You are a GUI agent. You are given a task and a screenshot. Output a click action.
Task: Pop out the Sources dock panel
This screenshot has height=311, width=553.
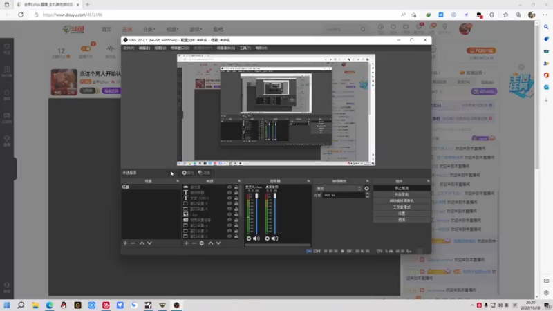point(239,181)
